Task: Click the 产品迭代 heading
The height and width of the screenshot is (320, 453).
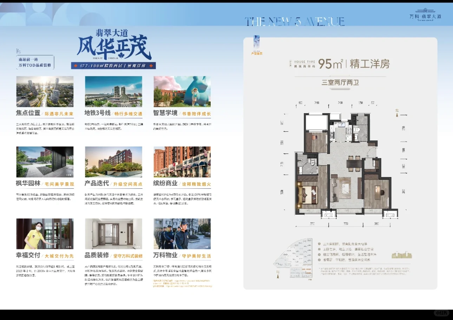Action: point(97,183)
